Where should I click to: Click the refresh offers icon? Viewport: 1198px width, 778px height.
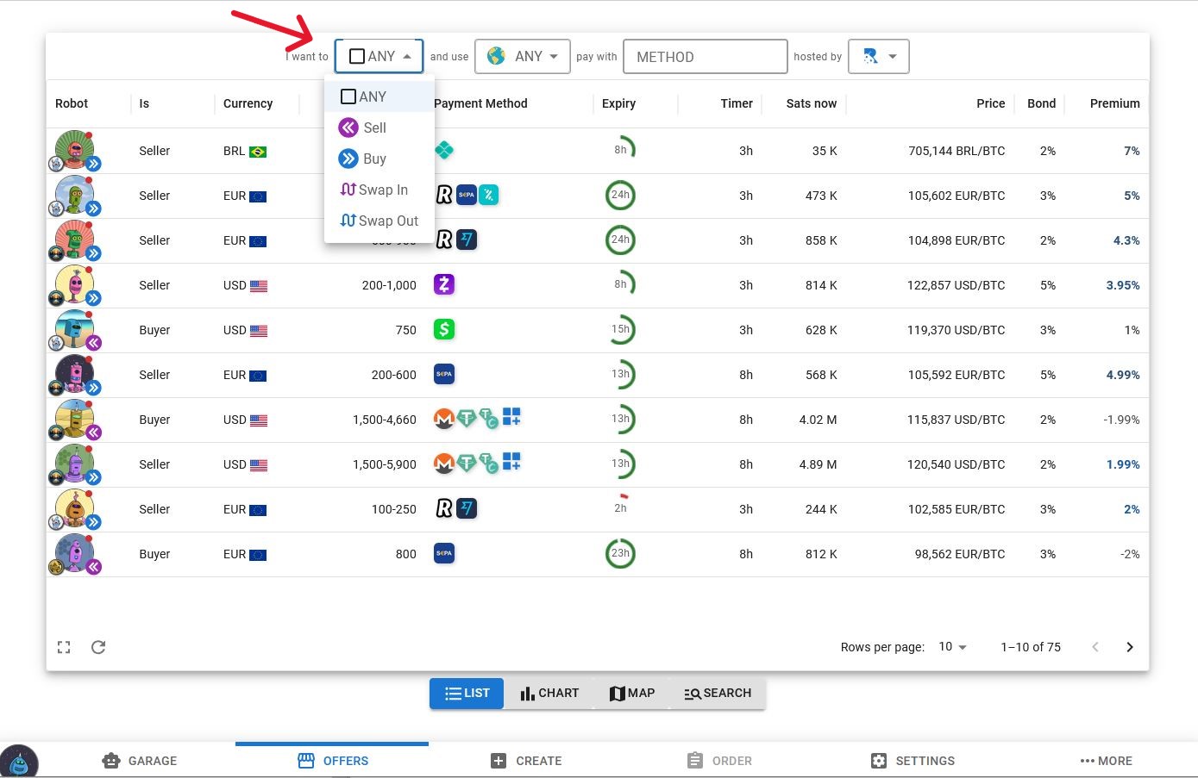98,647
